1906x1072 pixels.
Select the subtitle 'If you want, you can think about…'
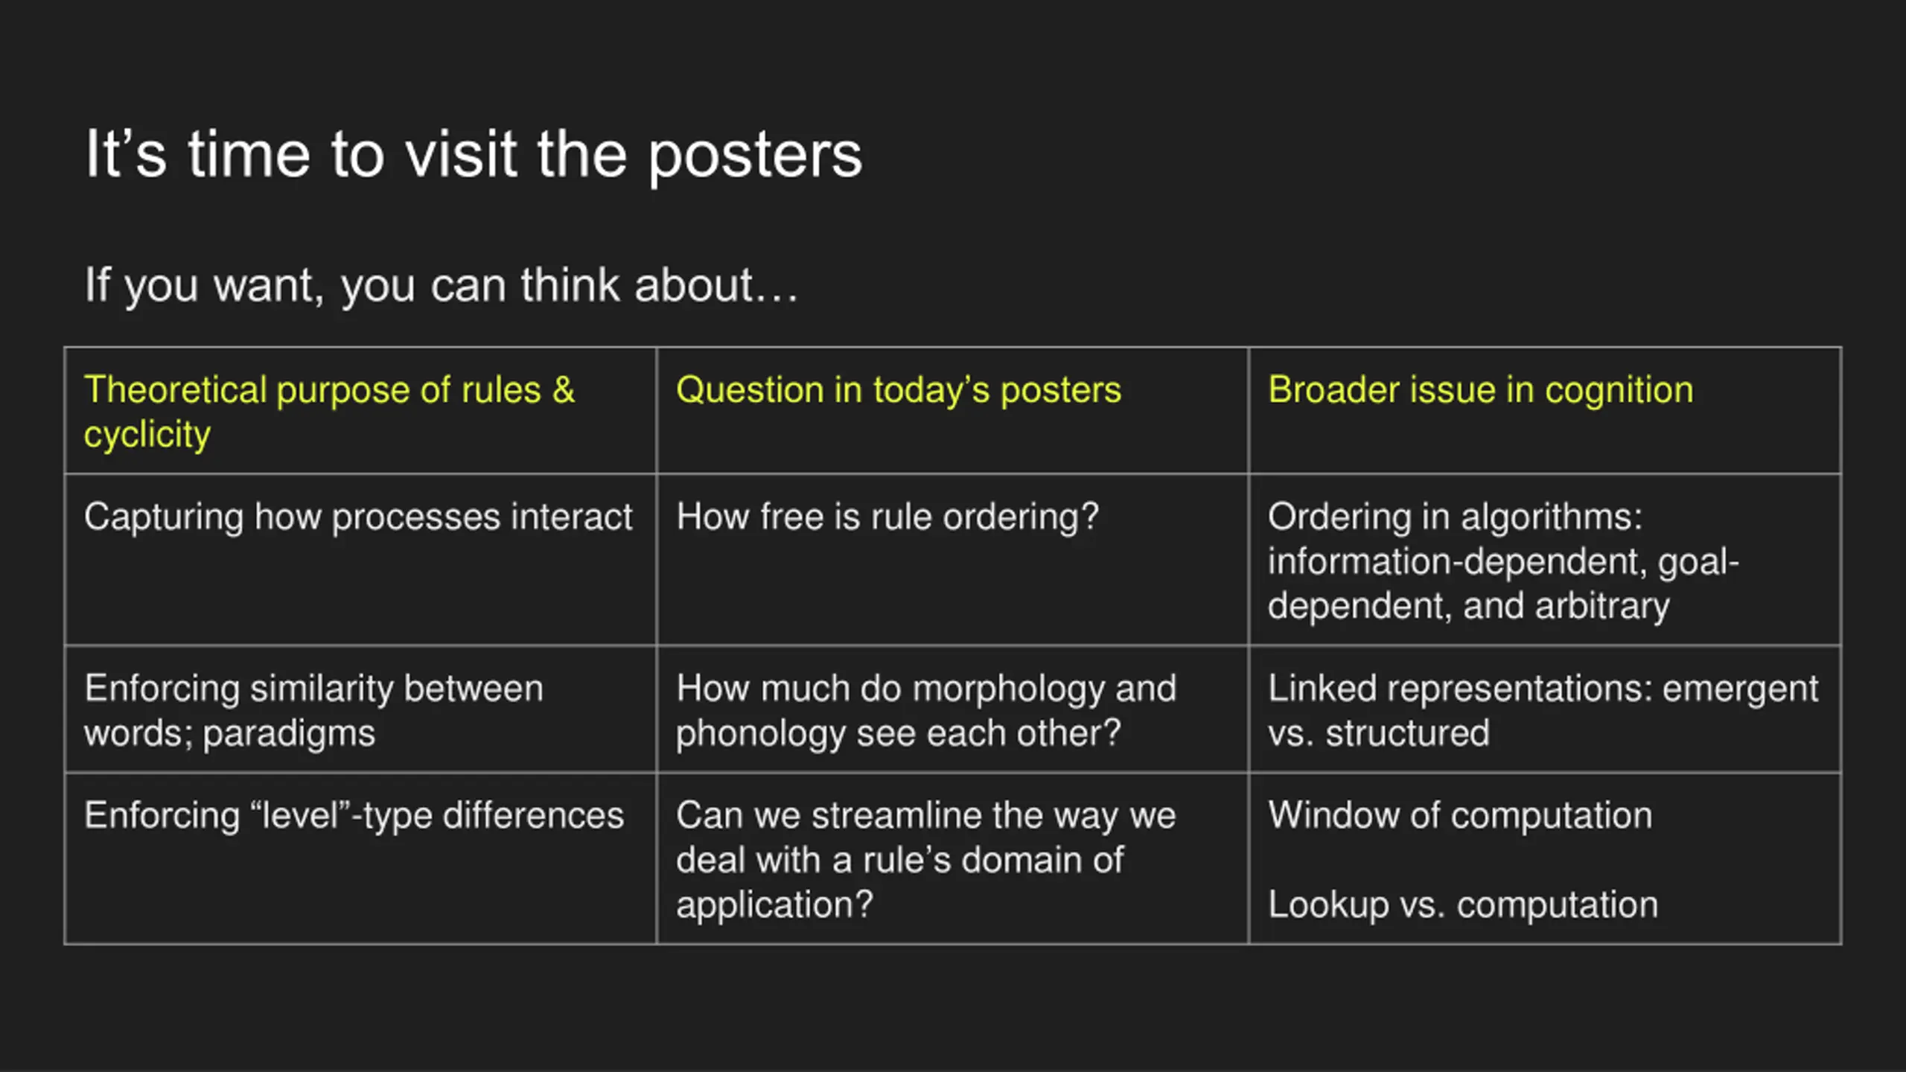point(441,285)
